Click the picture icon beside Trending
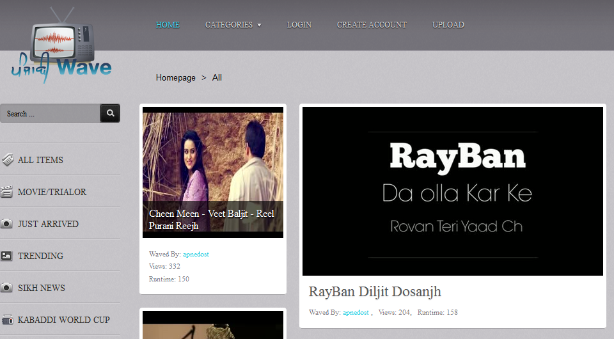Screen dimensions: 614x339 point(6,256)
